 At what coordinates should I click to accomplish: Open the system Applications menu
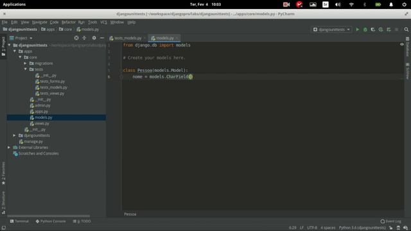click(14, 4)
